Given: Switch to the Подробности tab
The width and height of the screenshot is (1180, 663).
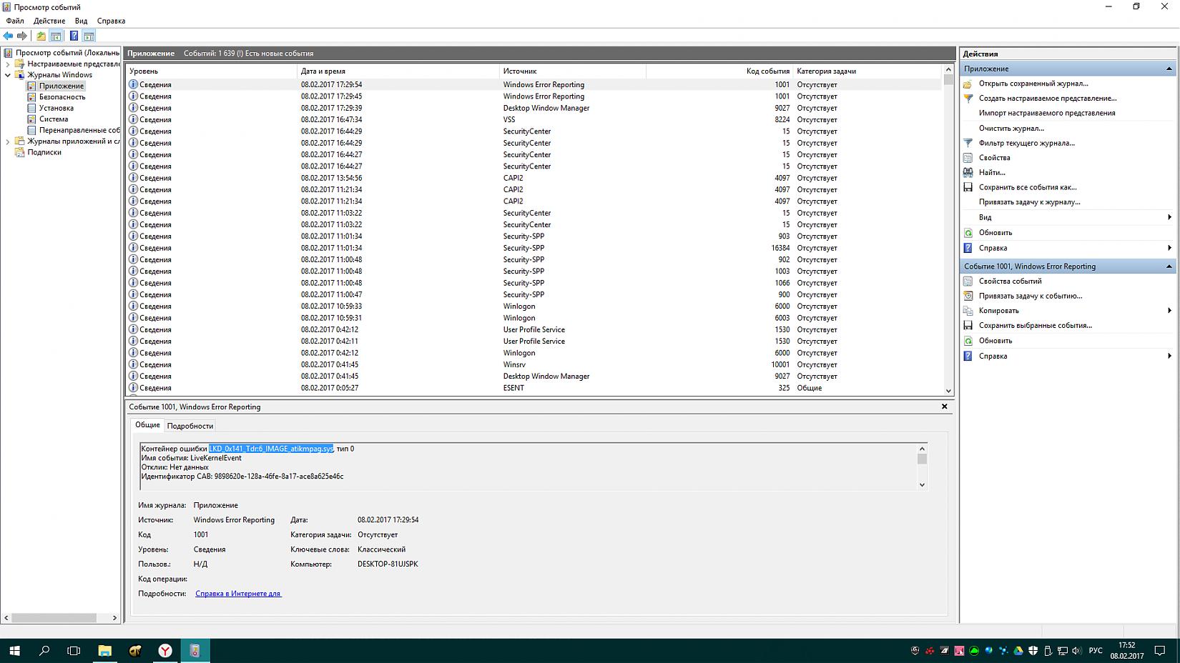Looking at the screenshot, I should coord(190,426).
